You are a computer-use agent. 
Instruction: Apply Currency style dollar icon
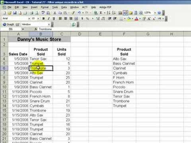82,19
